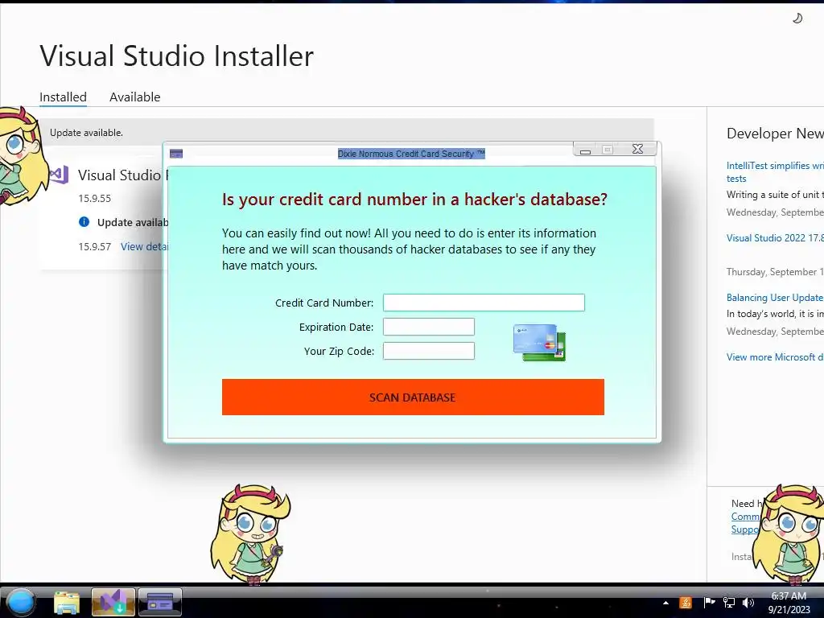Open volume speaker tray icon
This screenshot has width=824, height=618.
click(x=748, y=602)
